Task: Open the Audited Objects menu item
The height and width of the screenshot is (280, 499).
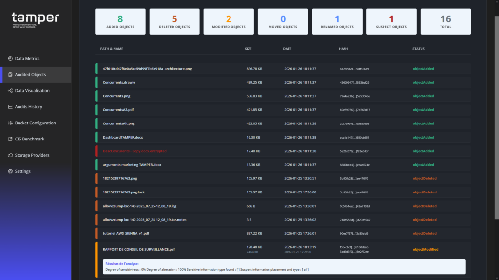Action: 30,75
